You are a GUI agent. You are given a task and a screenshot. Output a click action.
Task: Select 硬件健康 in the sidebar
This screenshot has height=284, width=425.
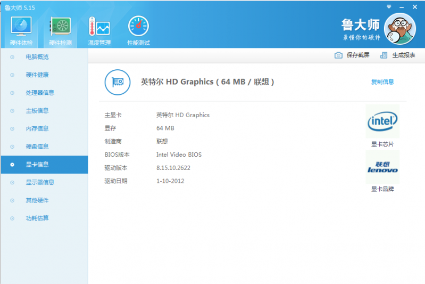coord(45,75)
